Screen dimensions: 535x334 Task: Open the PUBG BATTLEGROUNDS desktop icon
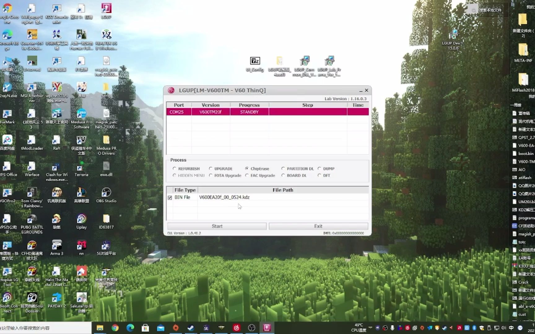(32, 224)
